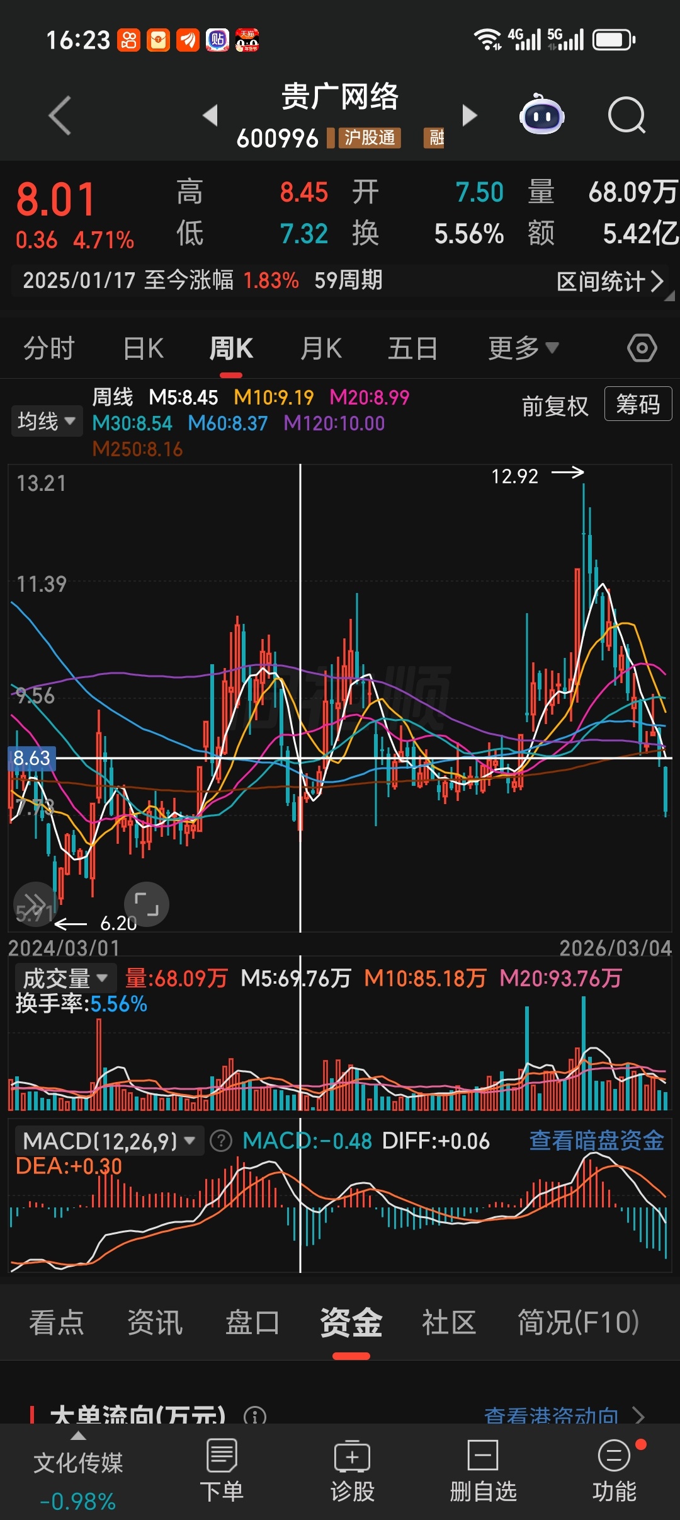Toggle 前复权 price adjustment
The width and height of the screenshot is (680, 1520).
point(555,406)
